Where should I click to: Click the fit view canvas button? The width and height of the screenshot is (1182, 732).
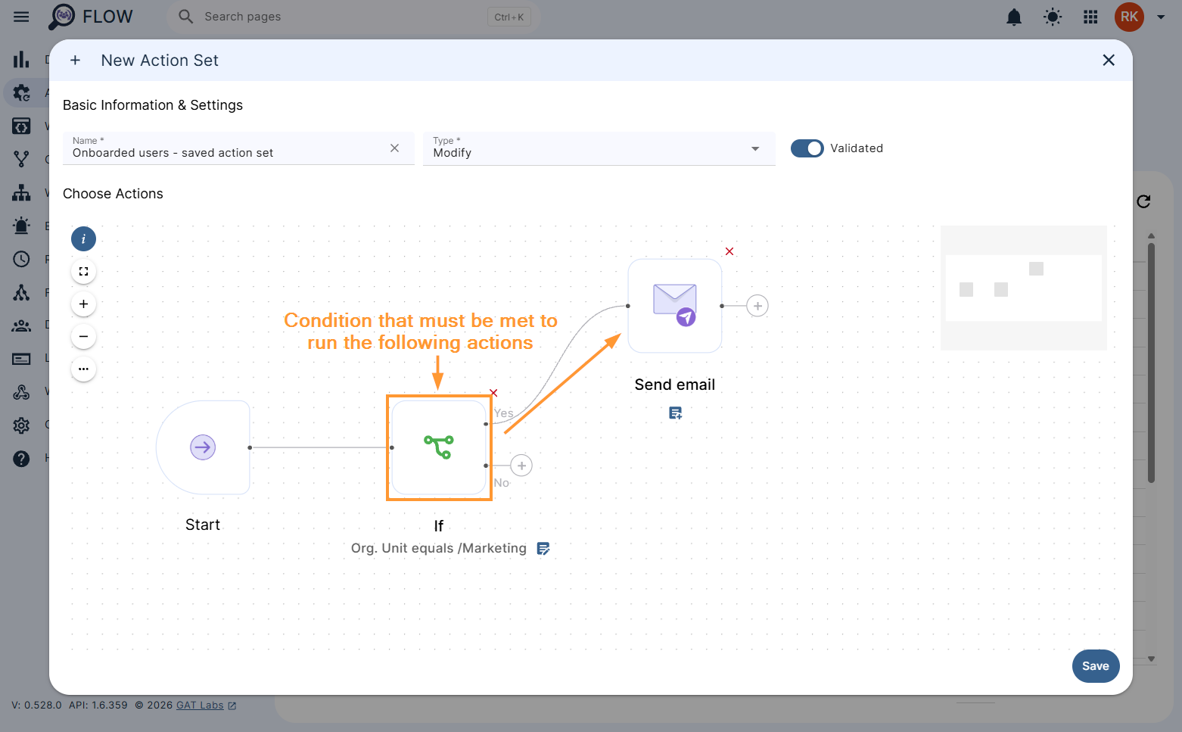83,271
